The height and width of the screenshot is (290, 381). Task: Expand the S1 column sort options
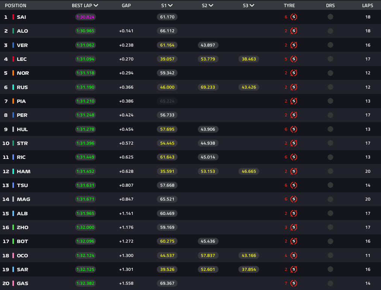click(x=171, y=5)
